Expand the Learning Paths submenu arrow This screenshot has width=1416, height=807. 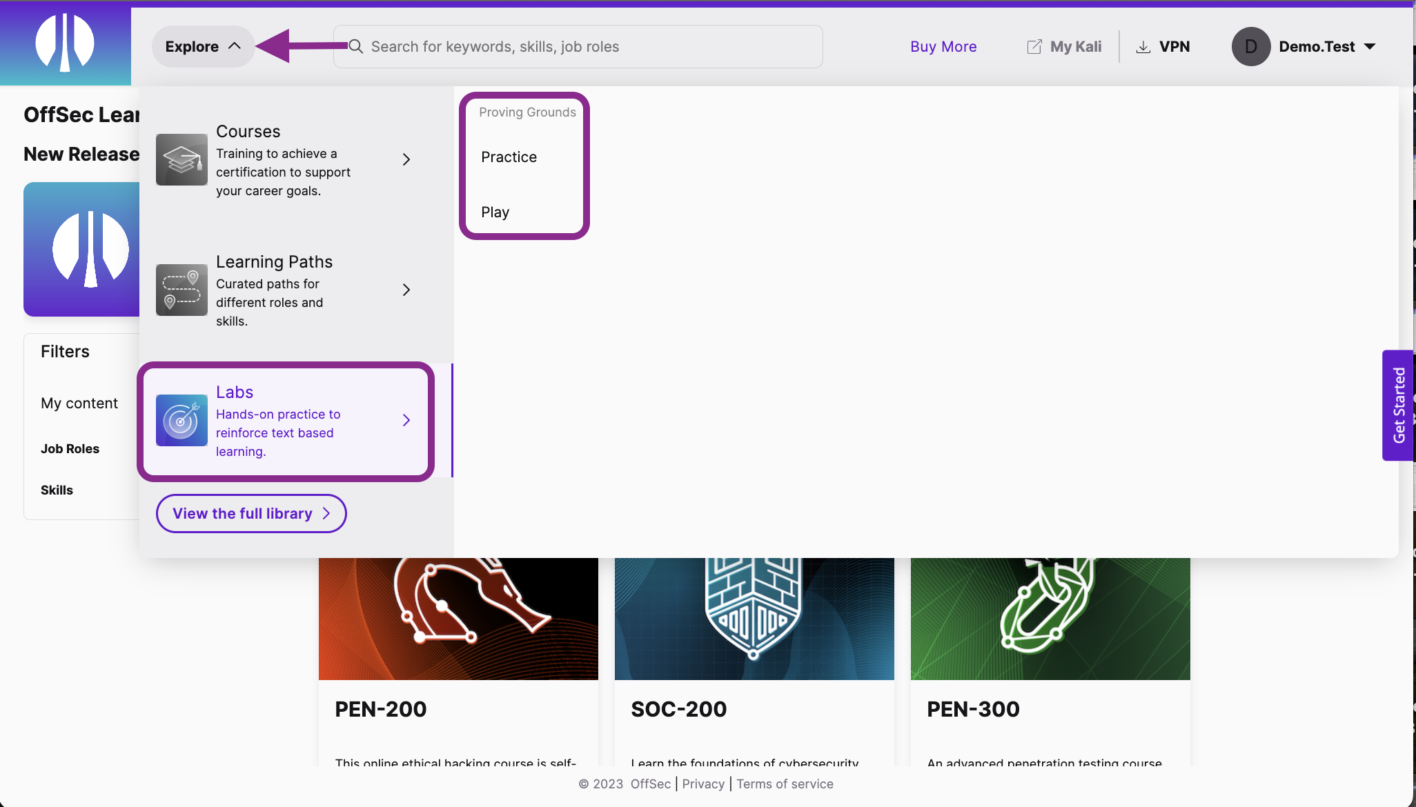click(x=406, y=290)
